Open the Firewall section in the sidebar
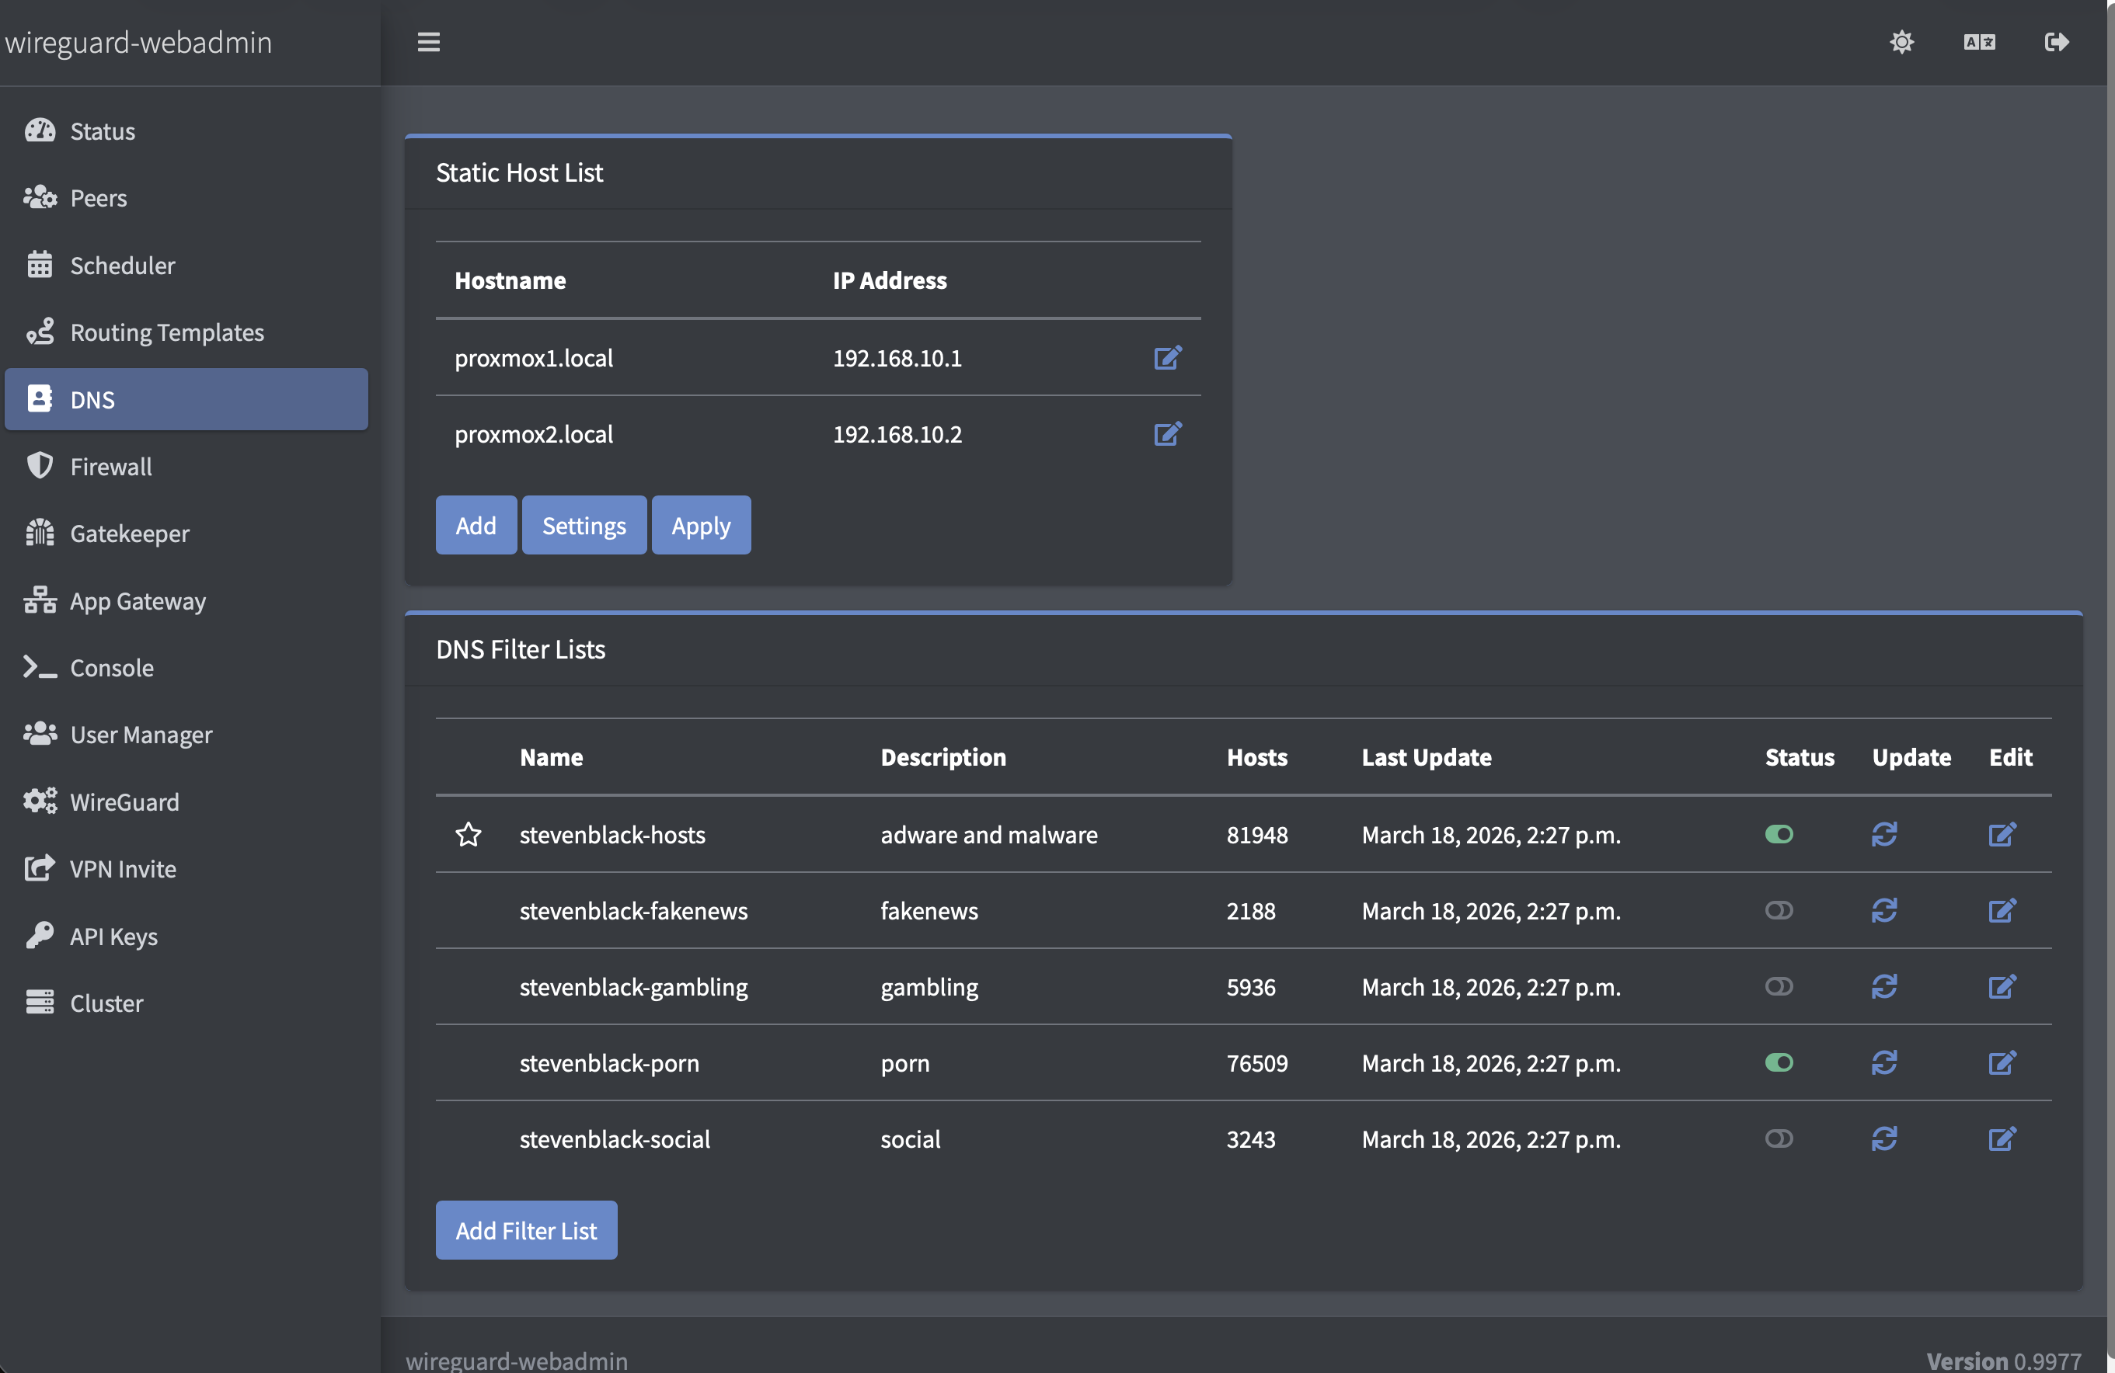This screenshot has width=2115, height=1373. click(x=110, y=465)
